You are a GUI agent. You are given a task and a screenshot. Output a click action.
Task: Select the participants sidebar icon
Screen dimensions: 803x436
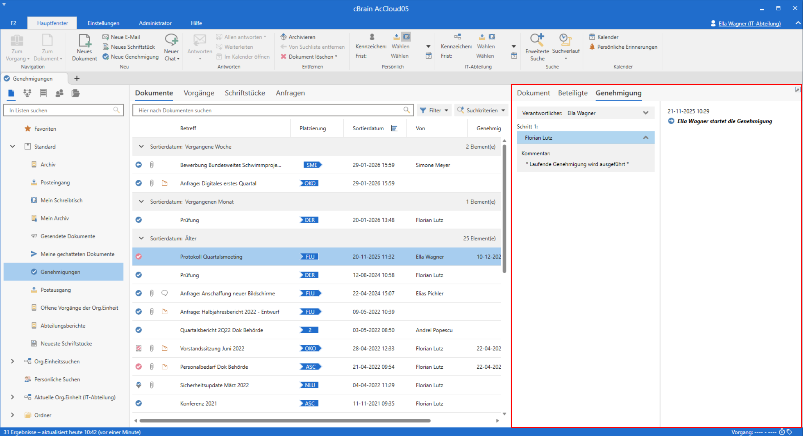click(x=59, y=93)
